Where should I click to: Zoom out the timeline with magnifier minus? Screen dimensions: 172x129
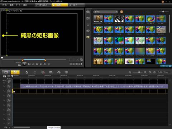[x=130, y=72]
